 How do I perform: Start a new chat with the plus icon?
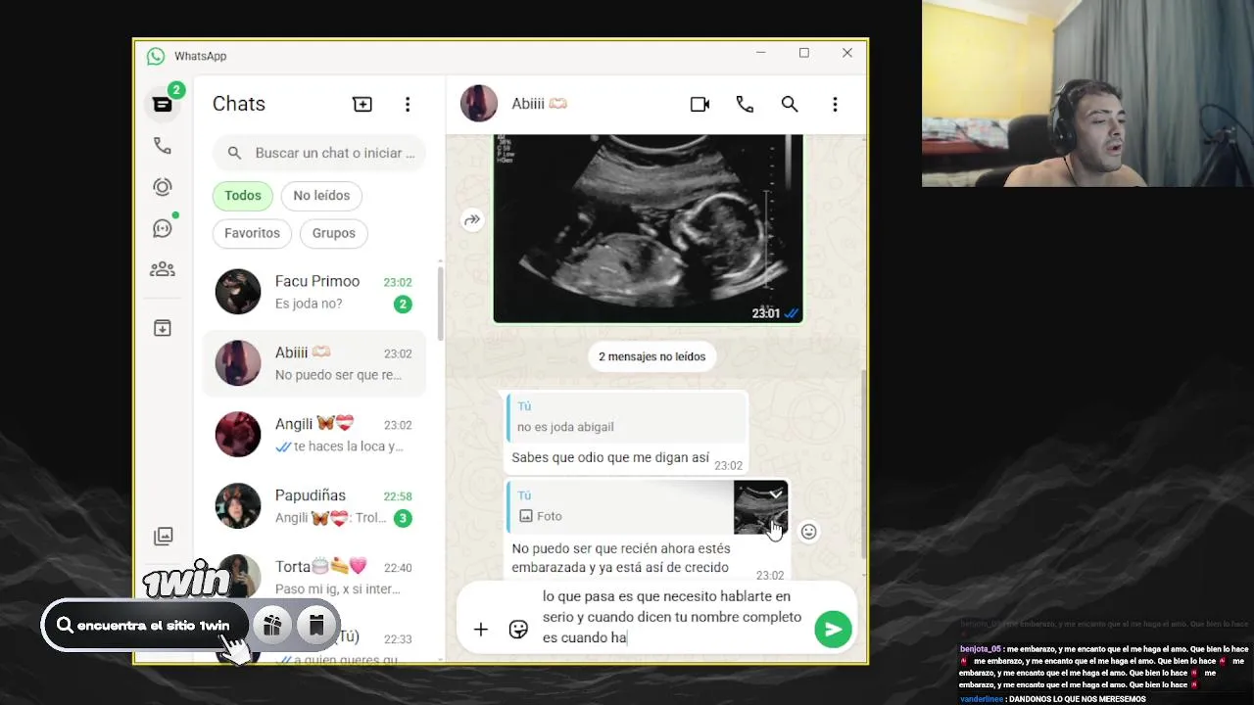click(362, 104)
